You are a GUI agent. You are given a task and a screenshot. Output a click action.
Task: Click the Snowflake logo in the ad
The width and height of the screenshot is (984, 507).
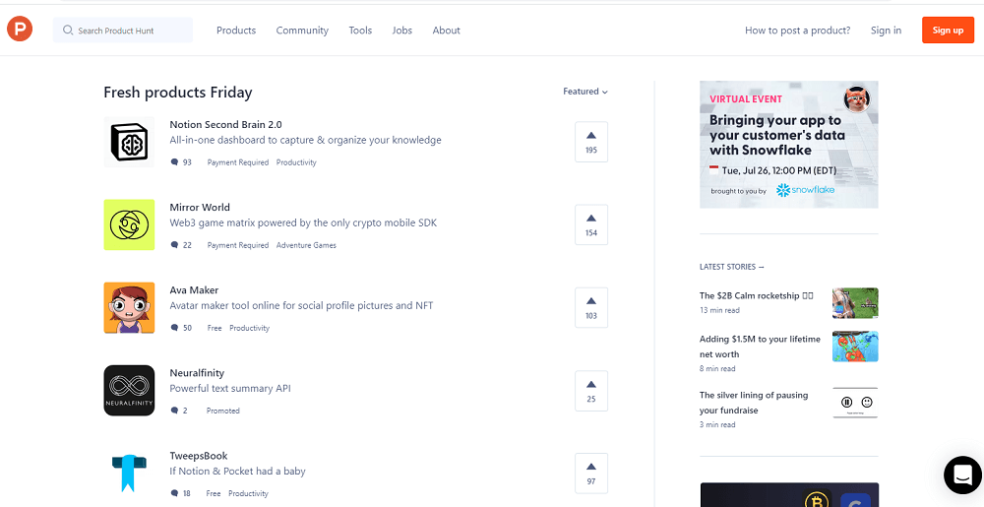click(805, 190)
